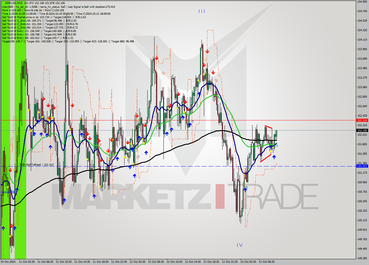
Task: Click the 'I I I' wave label
Action: [202, 11]
